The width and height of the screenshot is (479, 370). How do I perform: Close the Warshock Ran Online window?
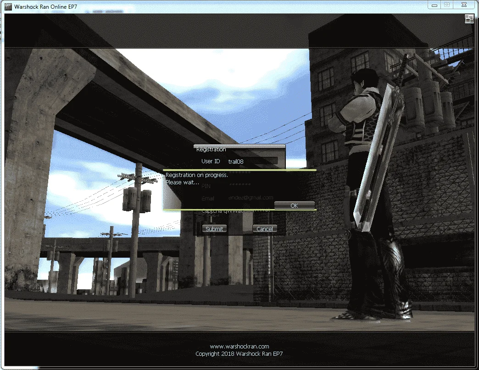(464, 5)
